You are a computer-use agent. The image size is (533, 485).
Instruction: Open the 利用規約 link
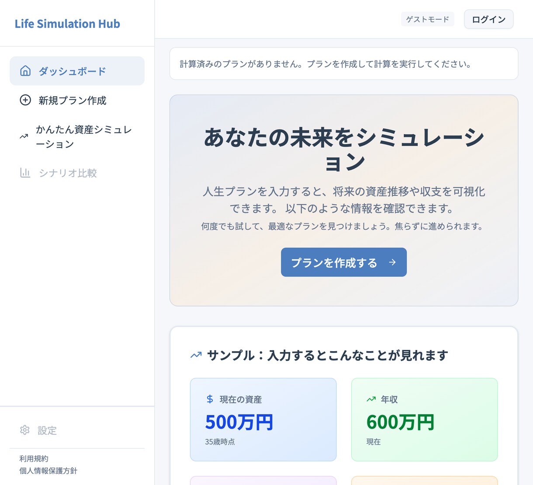pos(34,458)
